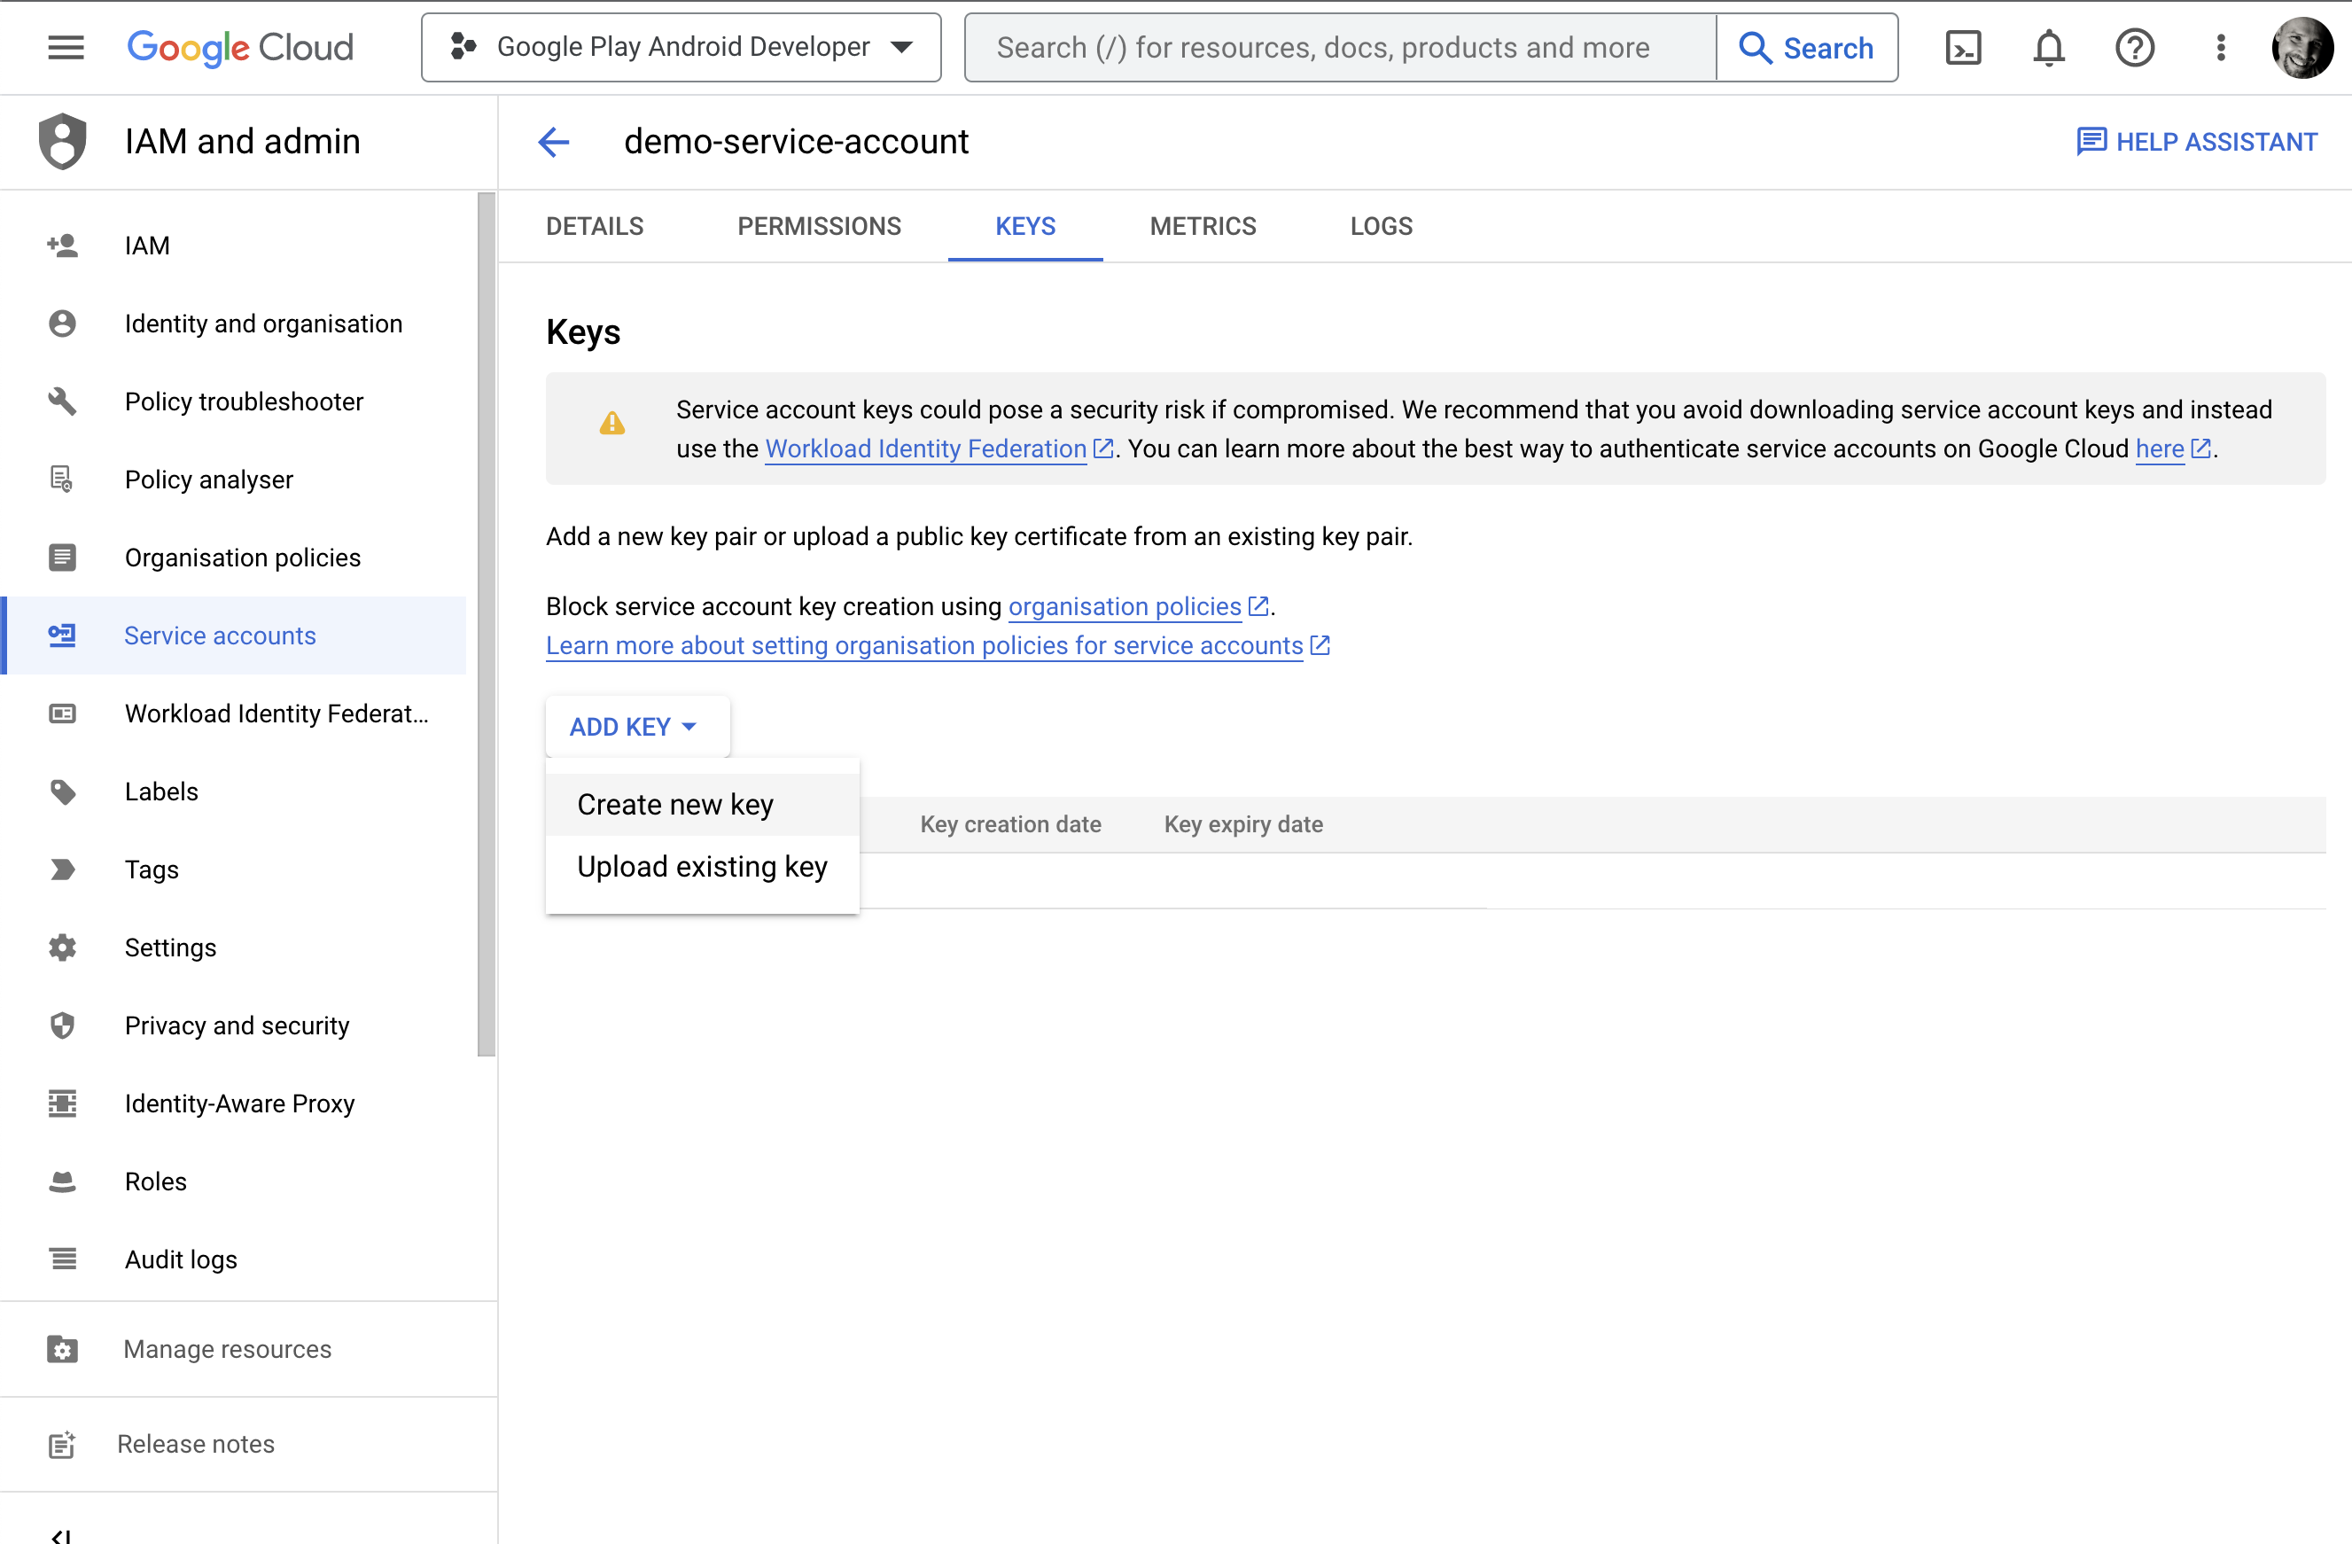Choose Upload existing key option

tap(702, 866)
